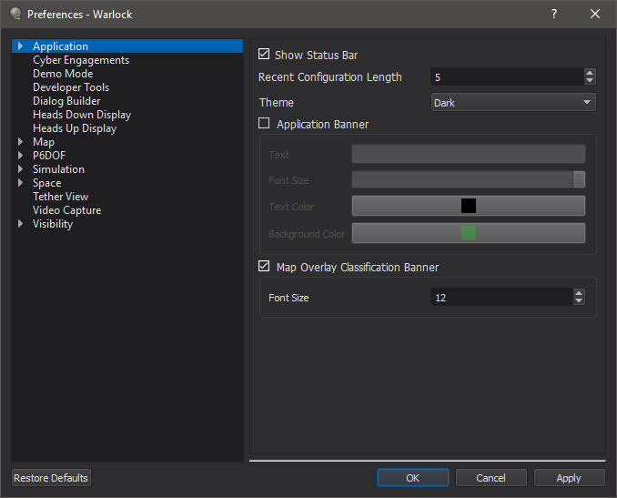Open Video Capture preferences page
The width and height of the screenshot is (617, 498).
pyautogui.click(x=67, y=210)
